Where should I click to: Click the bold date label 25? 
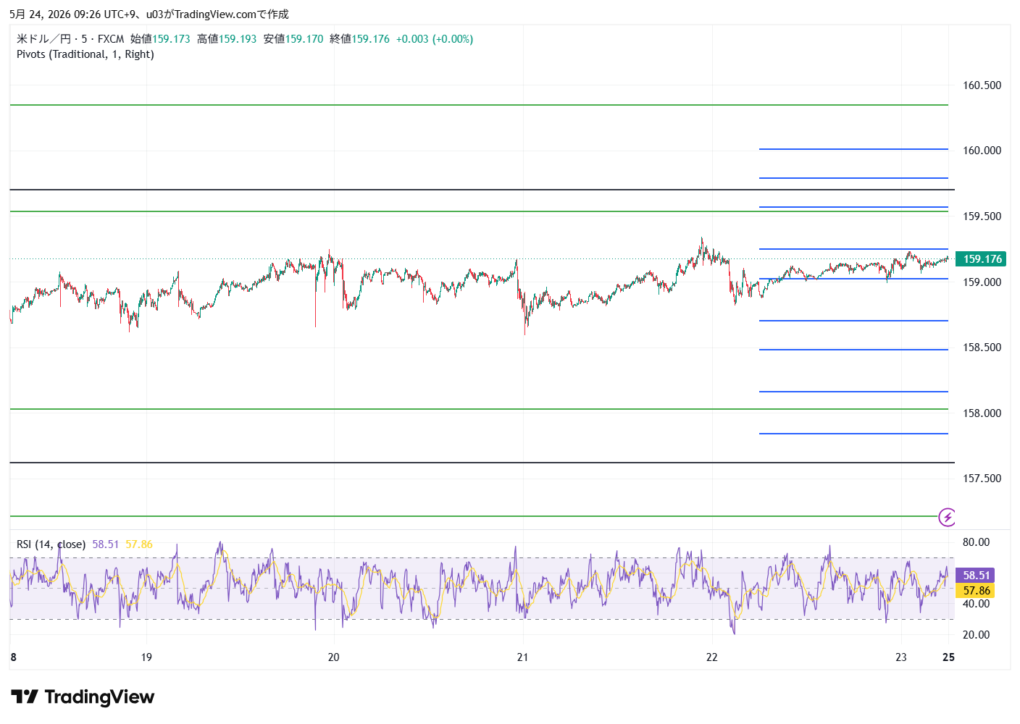pyautogui.click(x=948, y=657)
